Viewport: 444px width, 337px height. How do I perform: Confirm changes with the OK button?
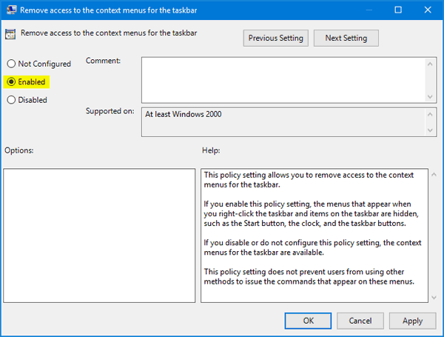point(308,320)
